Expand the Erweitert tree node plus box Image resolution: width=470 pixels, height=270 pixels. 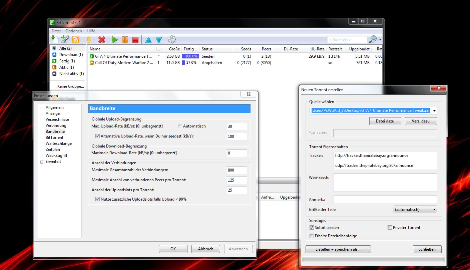pyautogui.click(x=42, y=162)
